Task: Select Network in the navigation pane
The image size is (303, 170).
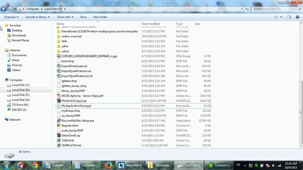Action: coord(15,119)
